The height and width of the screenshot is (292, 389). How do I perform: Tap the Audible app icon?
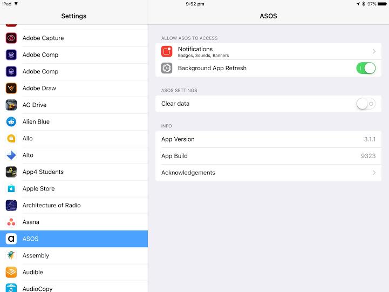(11, 272)
